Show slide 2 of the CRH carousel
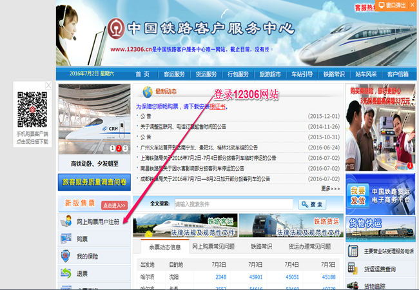This screenshot has height=290, width=419. 119,148
